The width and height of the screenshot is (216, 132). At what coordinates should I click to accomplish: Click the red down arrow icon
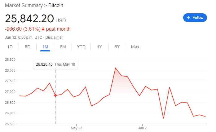(x=43, y=29)
